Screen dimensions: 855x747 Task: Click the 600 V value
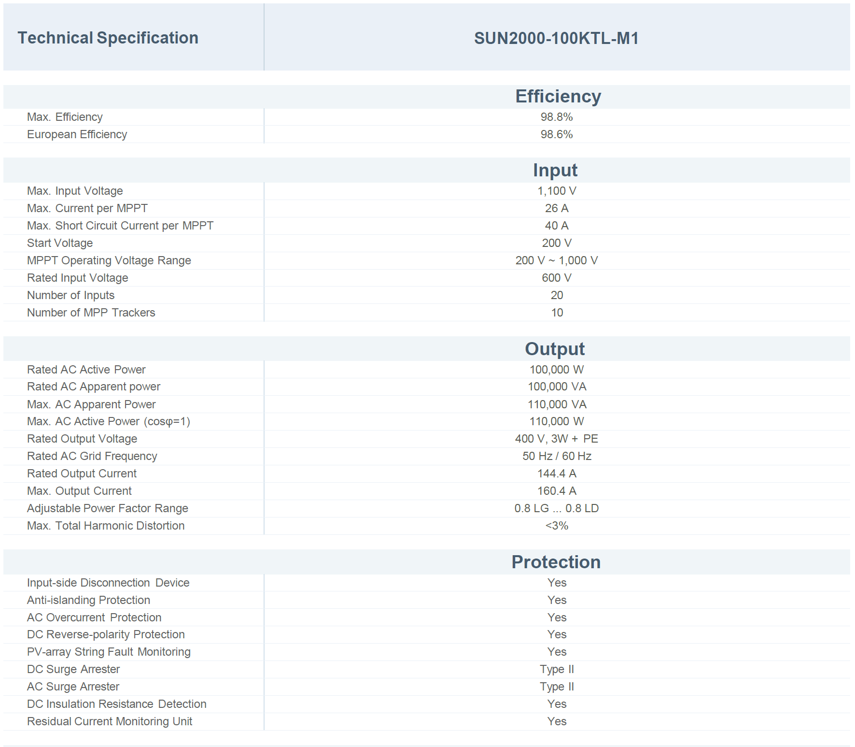click(557, 278)
